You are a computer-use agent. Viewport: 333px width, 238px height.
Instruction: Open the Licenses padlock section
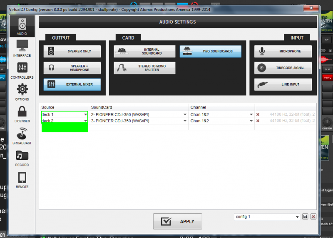click(x=22, y=114)
